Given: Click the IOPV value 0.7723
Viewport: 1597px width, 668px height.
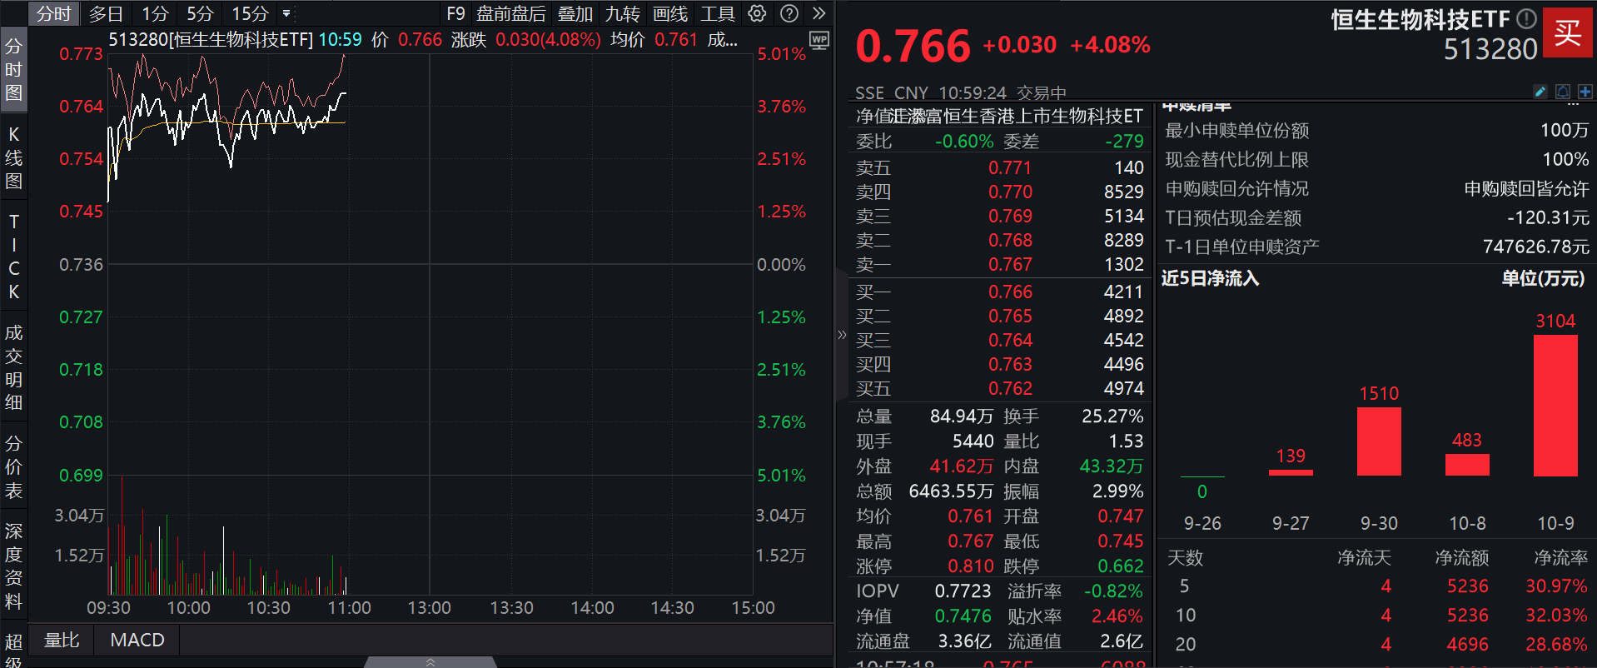Looking at the screenshot, I should (x=963, y=591).
